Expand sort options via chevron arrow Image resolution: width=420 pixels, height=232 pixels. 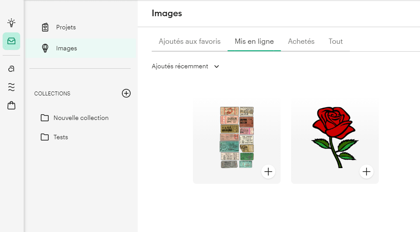coord(217,67)
